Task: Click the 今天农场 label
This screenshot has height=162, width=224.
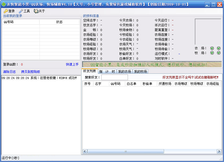Action: (x=127, y=20)
